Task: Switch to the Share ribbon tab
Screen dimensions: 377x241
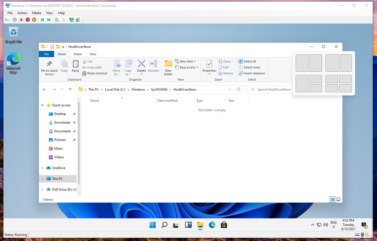Action: tap(78, 54)
